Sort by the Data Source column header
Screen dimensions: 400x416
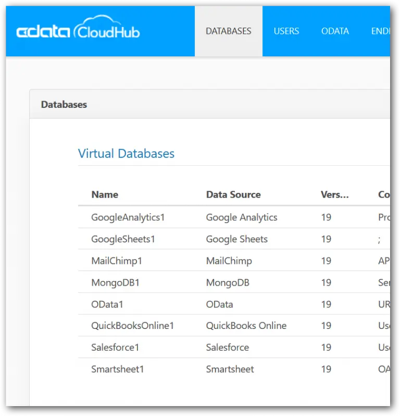coord(233,194)
